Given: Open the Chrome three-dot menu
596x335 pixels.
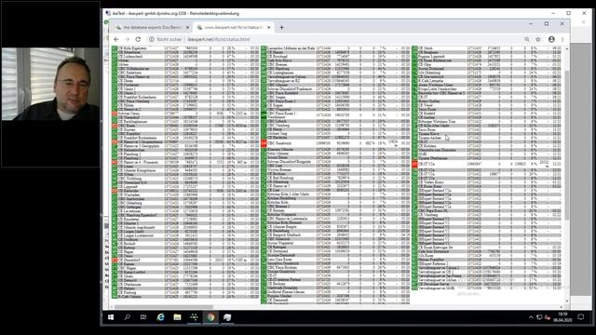Looking at the screenshot, I should point(562,39).
